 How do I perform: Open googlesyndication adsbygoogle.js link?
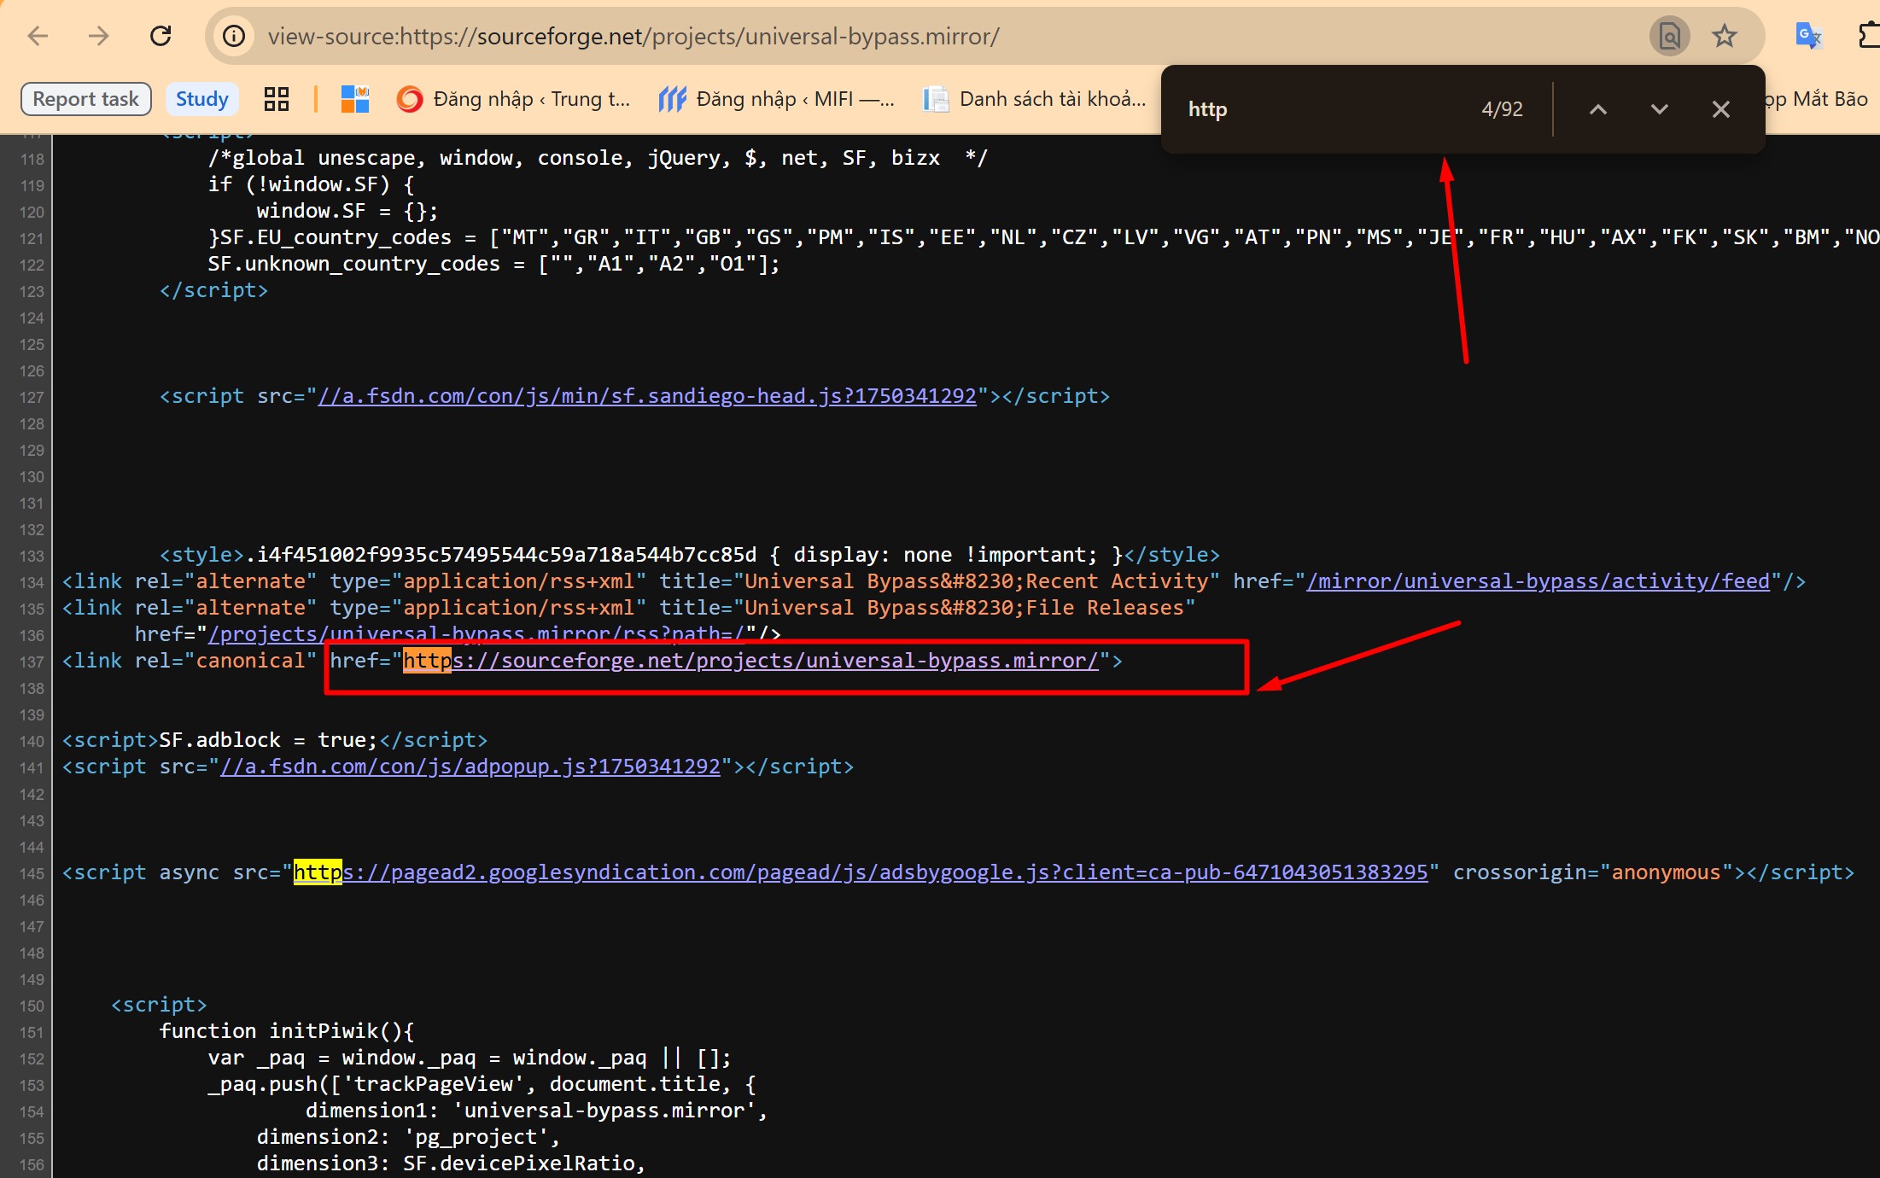[861, 872]
